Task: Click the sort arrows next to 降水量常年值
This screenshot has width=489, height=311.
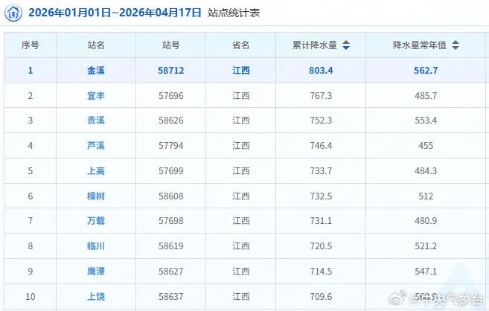Action: click(456, 45)
